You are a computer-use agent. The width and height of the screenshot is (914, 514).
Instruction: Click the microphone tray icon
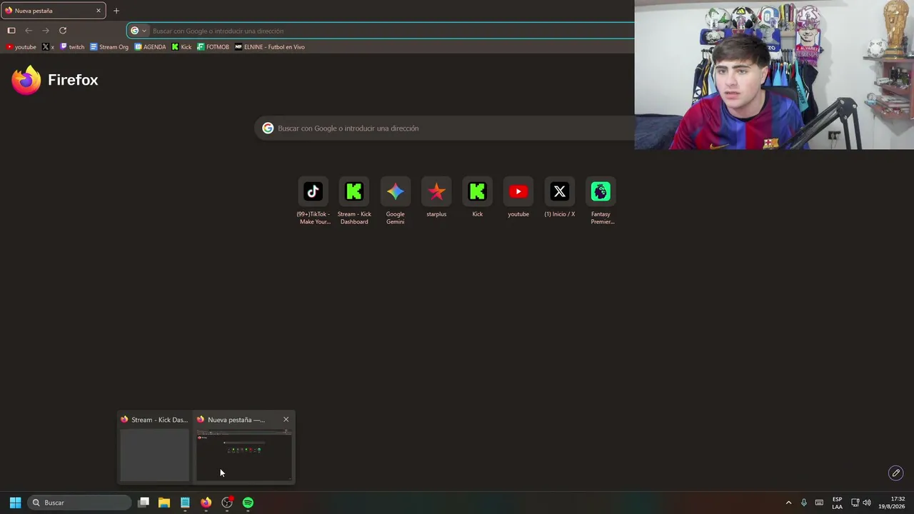pyautogui.click(x=804, y=503)
